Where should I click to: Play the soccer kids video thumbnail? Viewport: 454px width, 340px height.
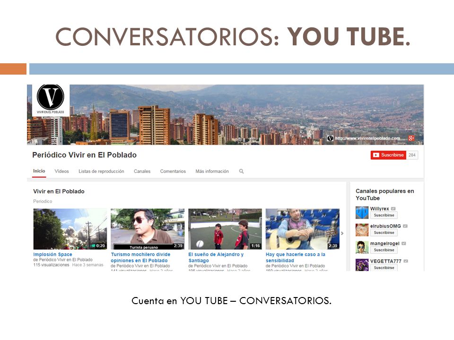click(225, 229)
